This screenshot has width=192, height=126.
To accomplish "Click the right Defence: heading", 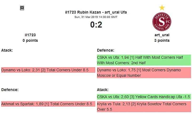I will tap(105, 50).
